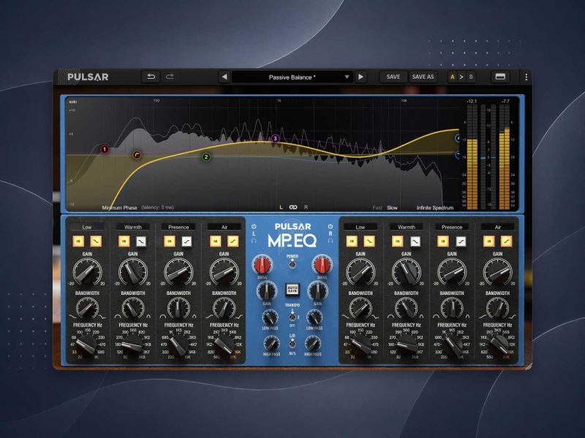Flip the POWER toggle switch
This screenshot has width=585, height=438.
coord(292,263)
